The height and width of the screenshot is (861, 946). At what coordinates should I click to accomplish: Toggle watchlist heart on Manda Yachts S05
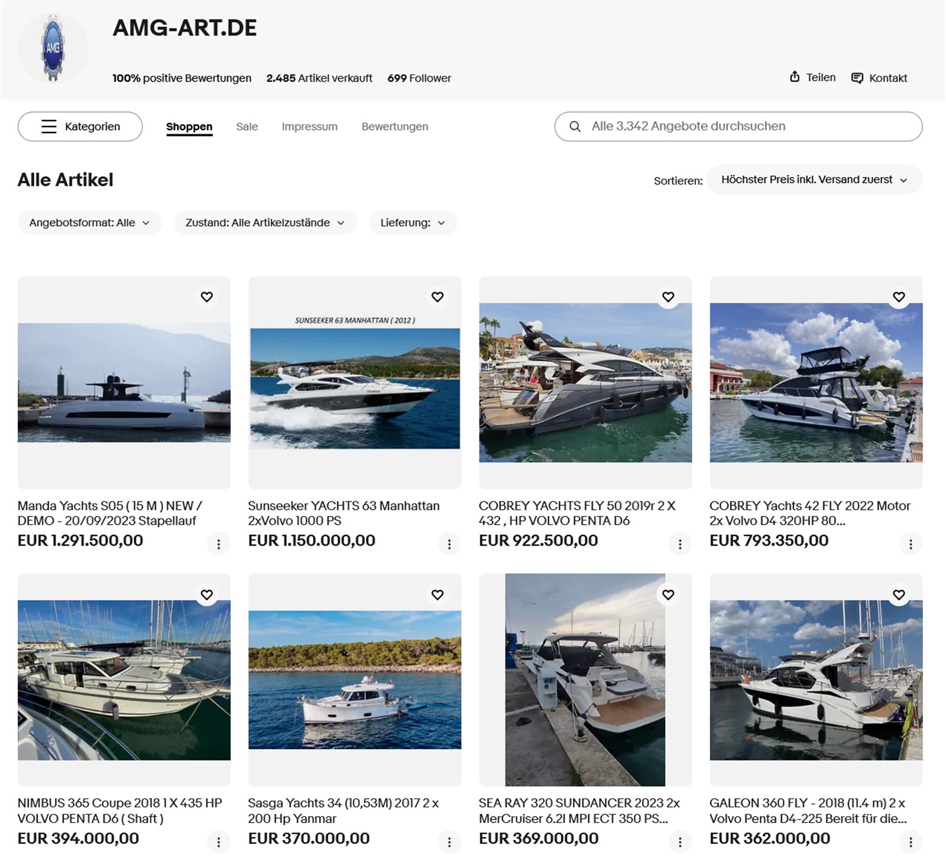click(x=207, y=297)
